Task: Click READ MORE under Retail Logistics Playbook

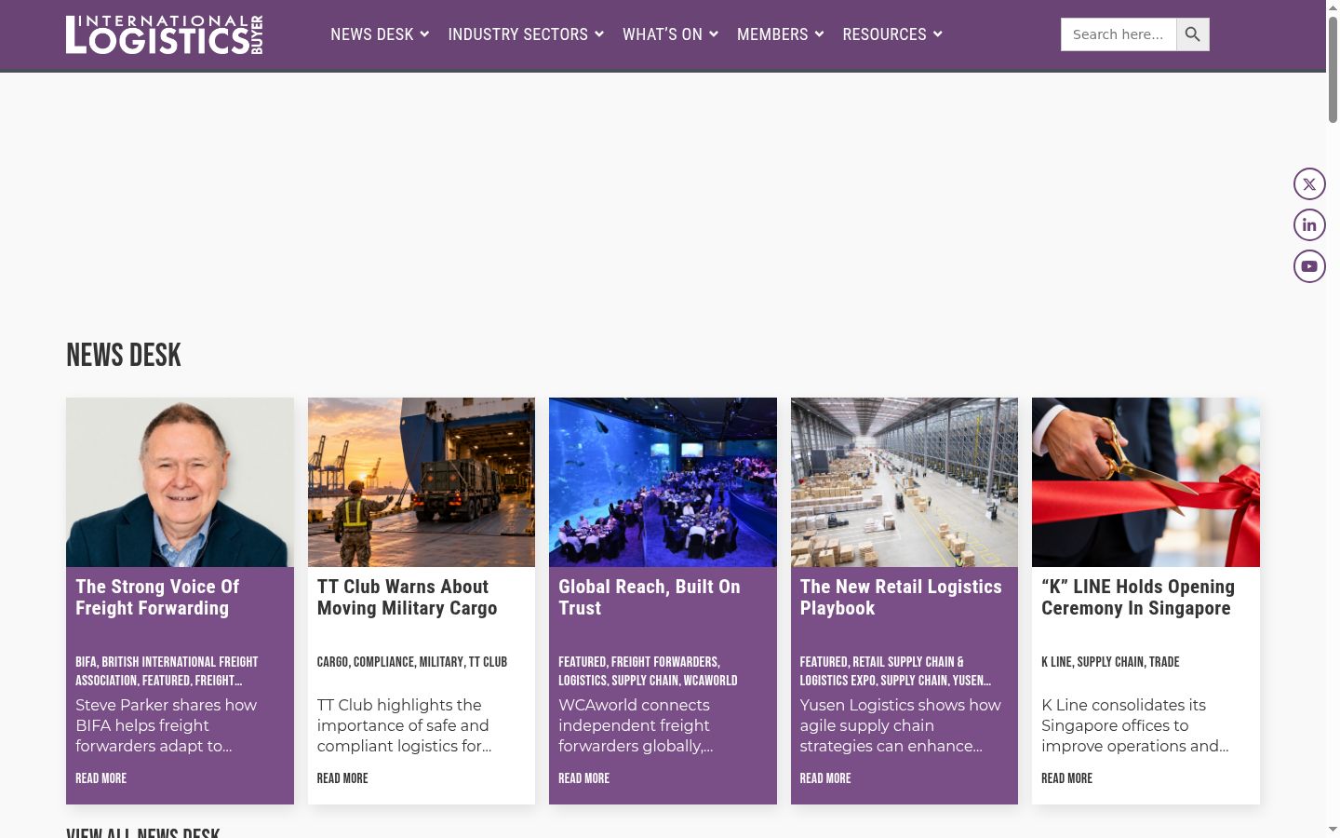Action: tap(825, 778)
